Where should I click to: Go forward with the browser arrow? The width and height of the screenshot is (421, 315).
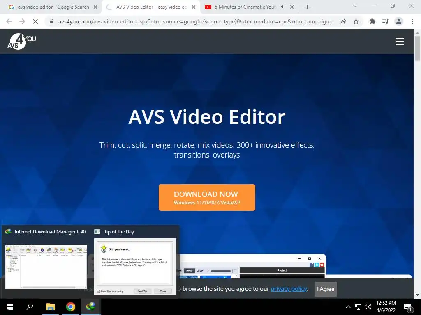point(22,21)
